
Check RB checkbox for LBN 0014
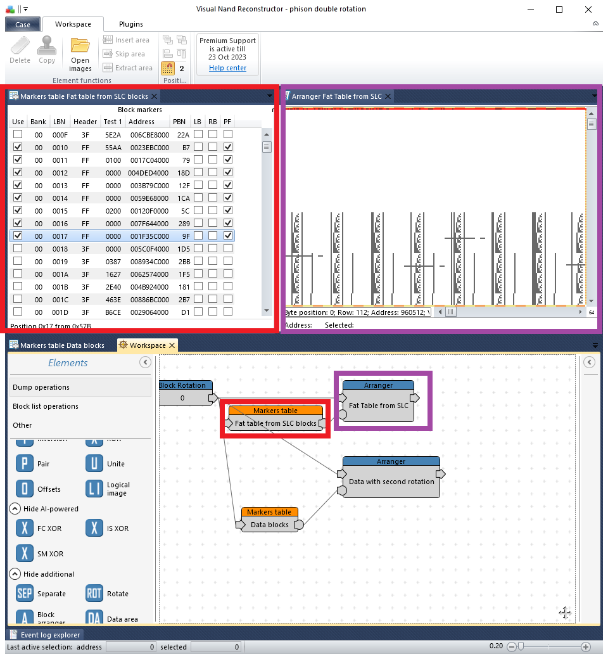[213, 197]
